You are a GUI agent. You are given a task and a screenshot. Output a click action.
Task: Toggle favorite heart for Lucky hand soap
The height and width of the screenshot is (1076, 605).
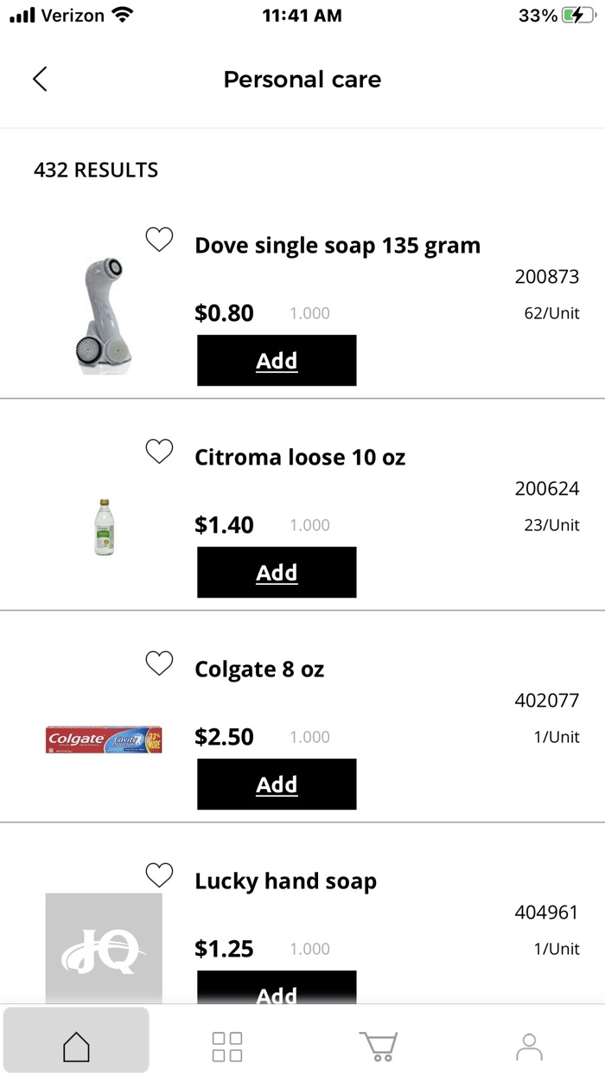159,875
